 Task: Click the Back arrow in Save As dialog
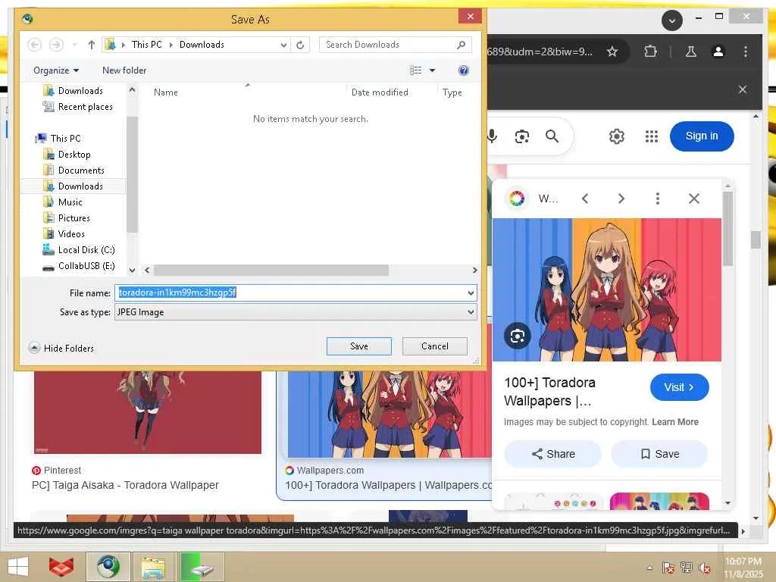(x=34, y=45)
